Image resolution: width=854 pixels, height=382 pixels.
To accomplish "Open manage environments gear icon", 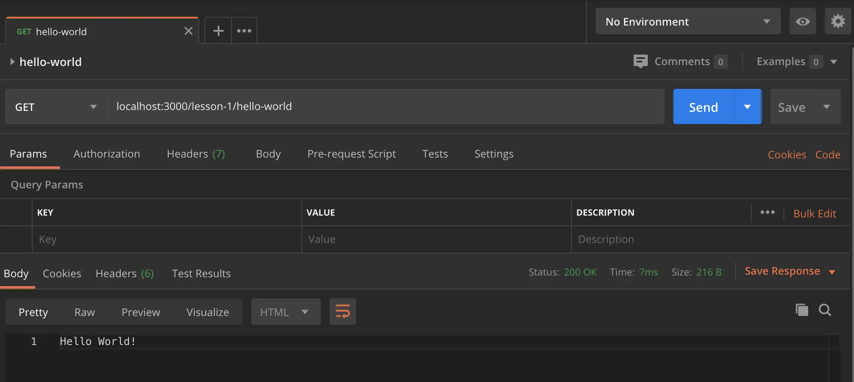I will [x=838, y=22].
